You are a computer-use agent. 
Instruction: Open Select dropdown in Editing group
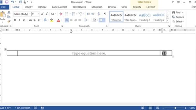178,21
